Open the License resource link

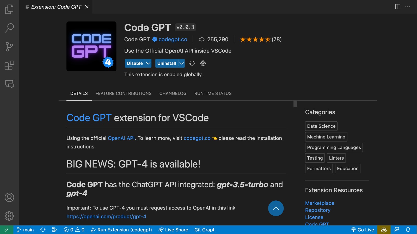(x=314, y=217)
